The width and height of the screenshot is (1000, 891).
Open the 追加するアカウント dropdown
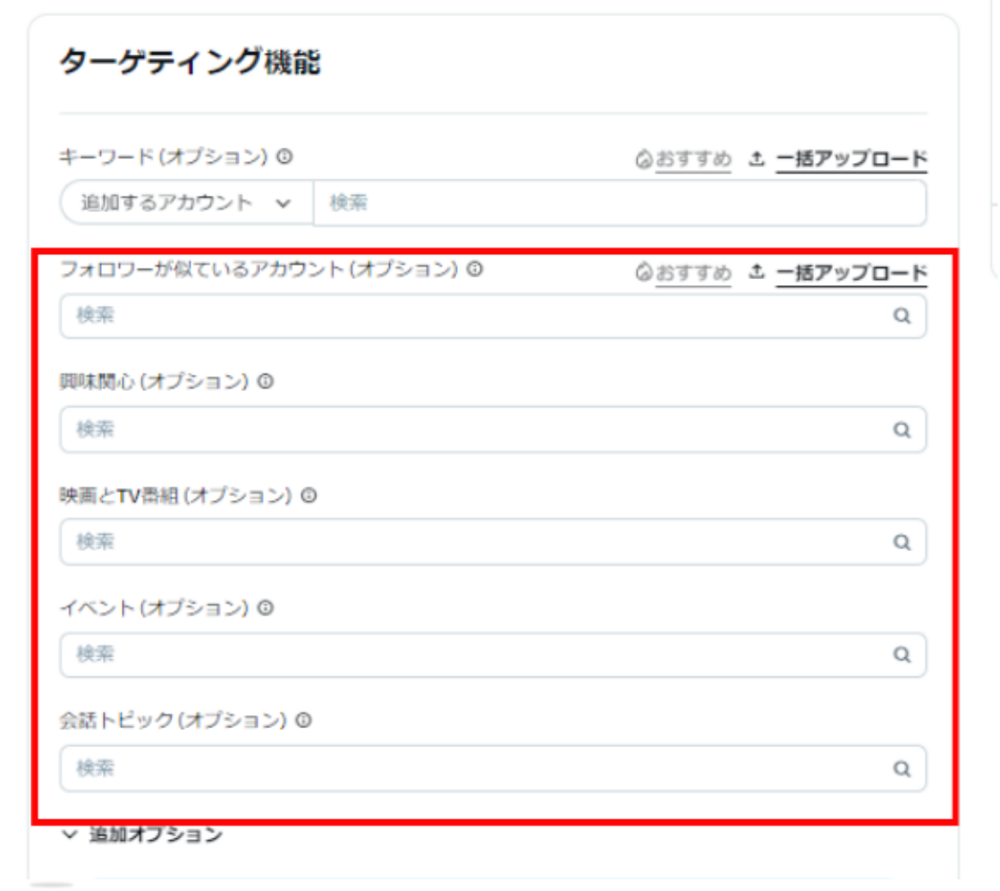point(186,203)
